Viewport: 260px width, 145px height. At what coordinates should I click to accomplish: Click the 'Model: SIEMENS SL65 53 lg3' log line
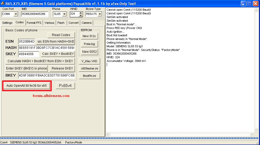125,46
